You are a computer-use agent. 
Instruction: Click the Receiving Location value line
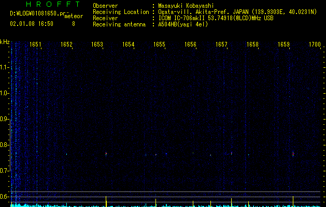tap(237, 12)
